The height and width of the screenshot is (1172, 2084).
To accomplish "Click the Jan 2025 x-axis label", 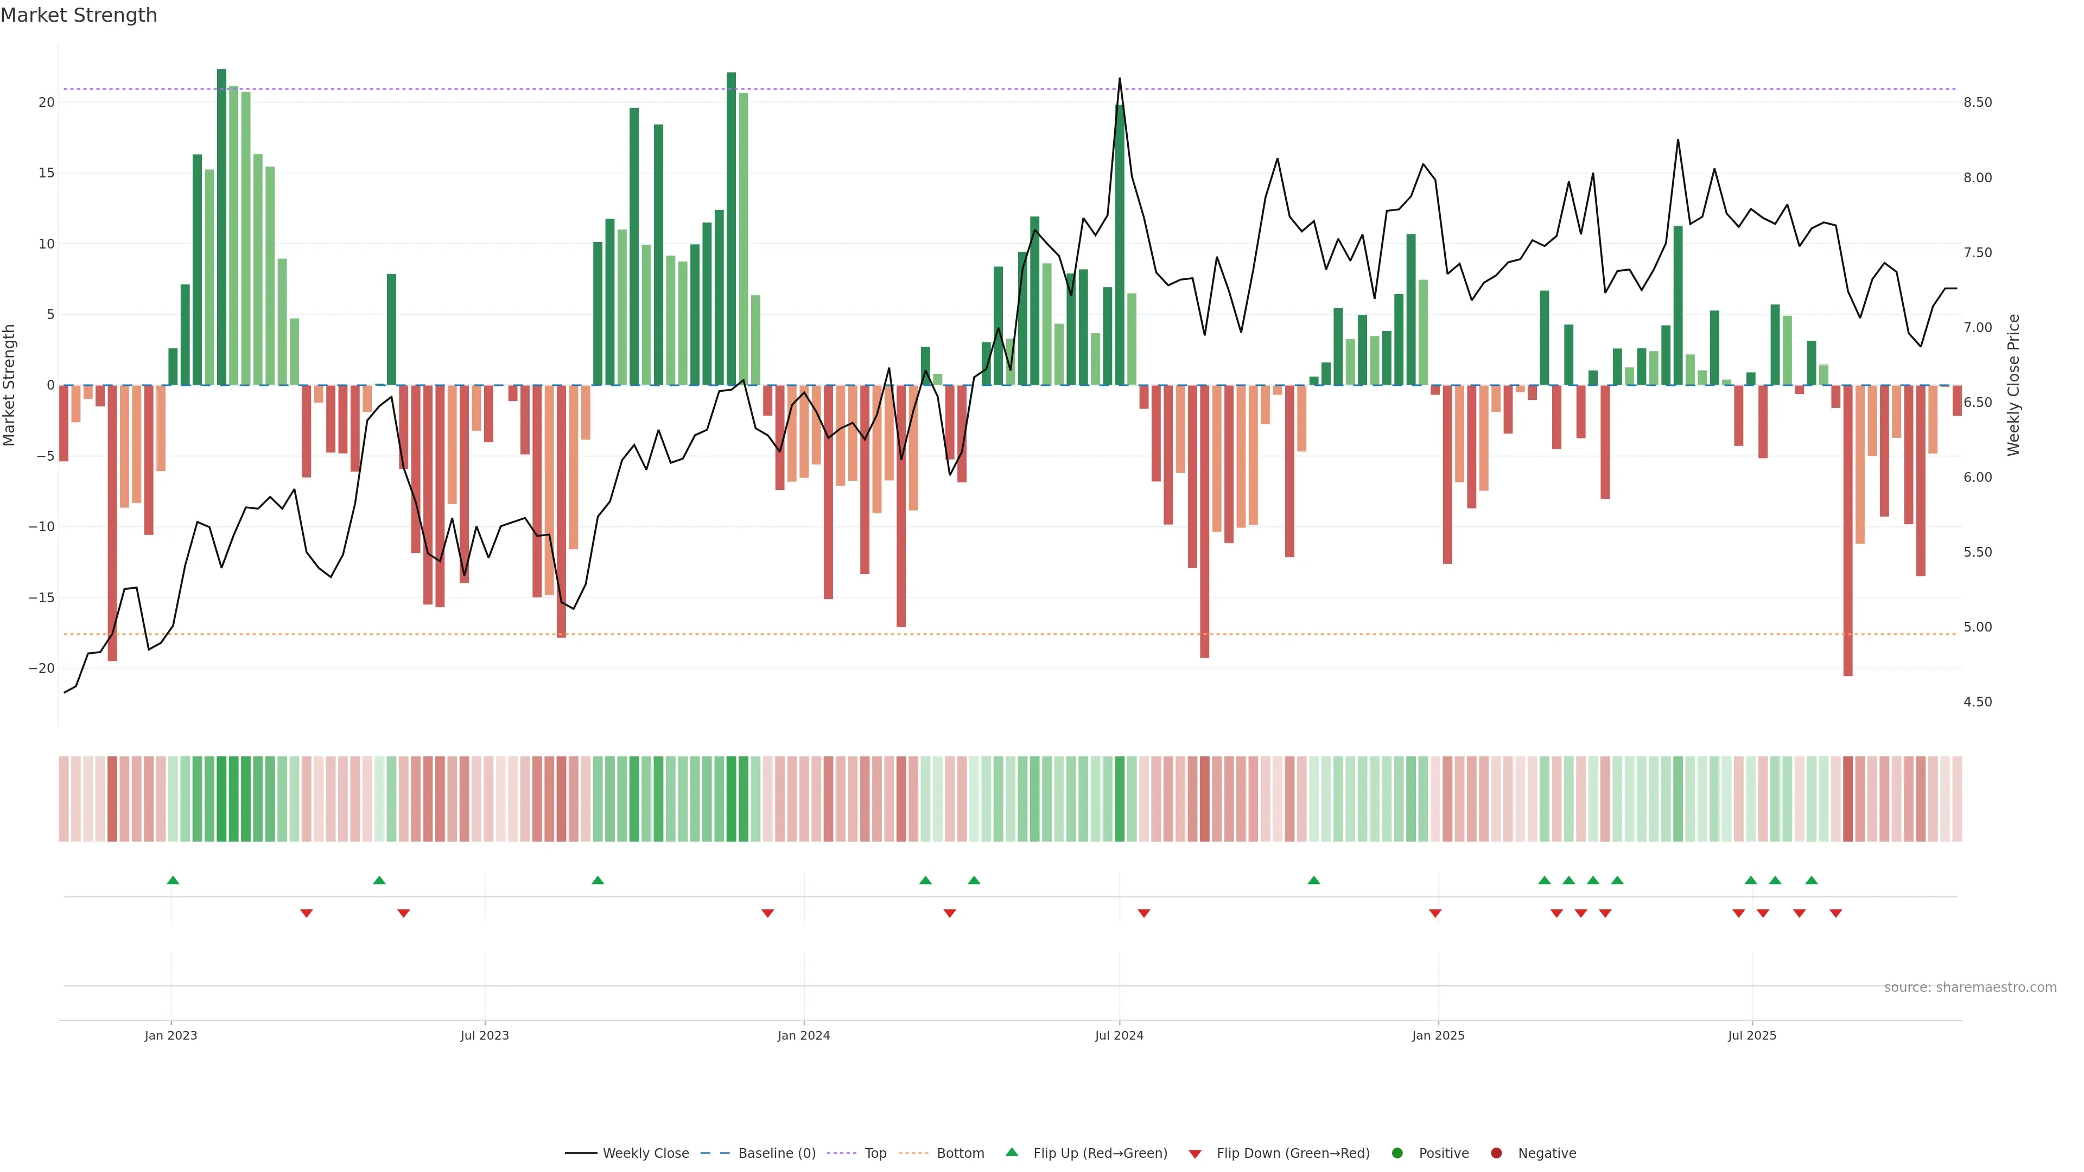I will 1438,1035.
